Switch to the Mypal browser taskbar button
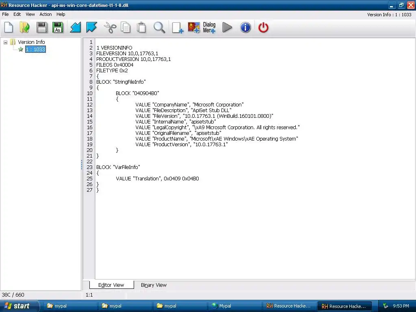Screen dimensions: 416x312 [x=234, y=306]
